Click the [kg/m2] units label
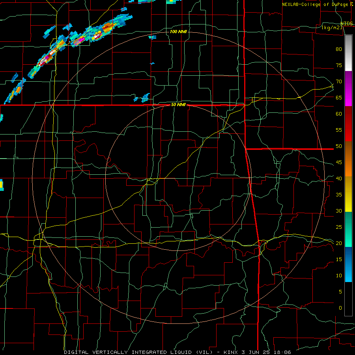 [x=331, y=28]
